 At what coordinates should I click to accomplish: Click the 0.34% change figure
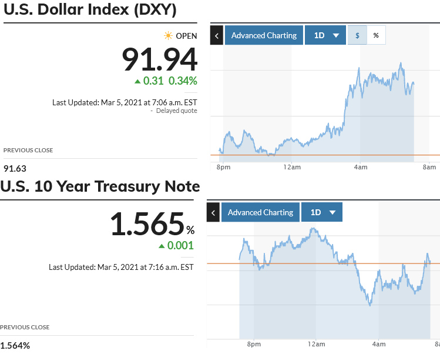(x=183, y=81)
